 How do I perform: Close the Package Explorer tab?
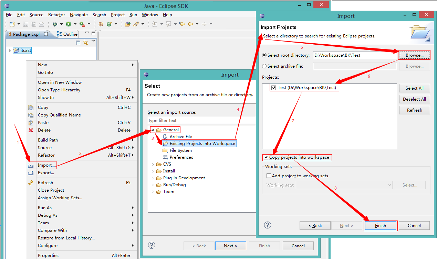coord(46,34)
